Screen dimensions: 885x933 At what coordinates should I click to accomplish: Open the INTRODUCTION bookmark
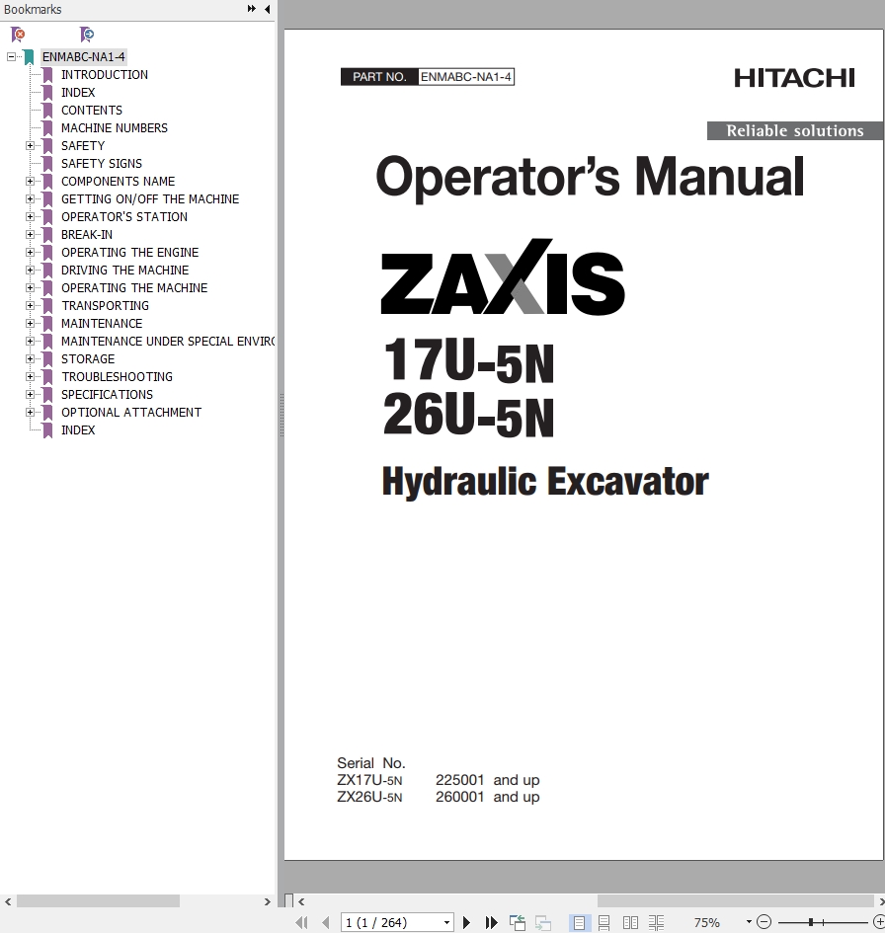pos(105,75)
